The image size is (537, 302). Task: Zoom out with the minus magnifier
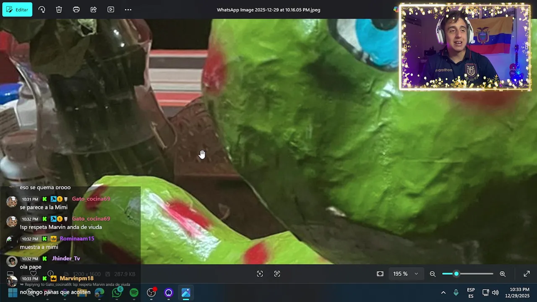[x=433, y=274]
